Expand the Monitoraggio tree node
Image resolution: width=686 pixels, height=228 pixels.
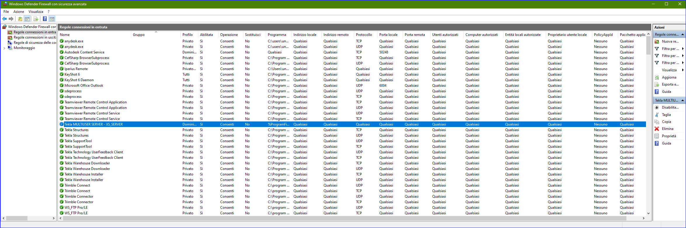tap(4, 48)
